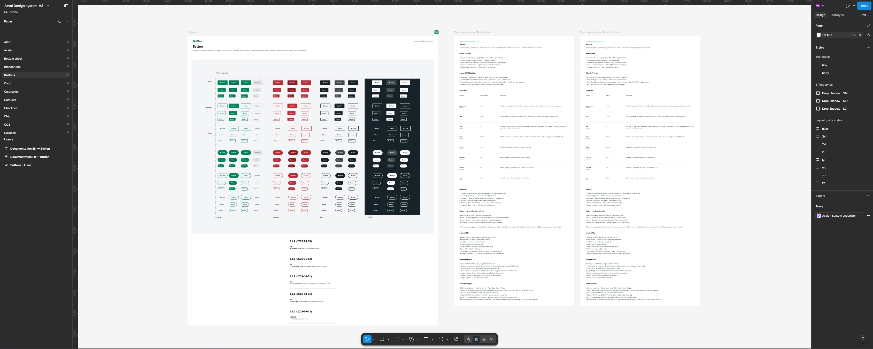Open the help question mark button
This screenshot has height=349, width=873.
click(863, 339)
